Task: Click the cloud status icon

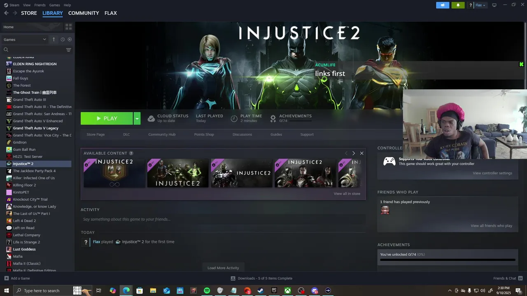Action: pyautogui.click(x=151, y=118)
